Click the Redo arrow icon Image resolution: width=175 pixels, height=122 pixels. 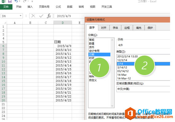coord(25,1)
